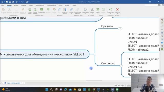Switch to the Дизайн ribbon tab
This screenshot has width=164, height=92.
(30, 5)
